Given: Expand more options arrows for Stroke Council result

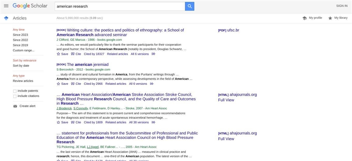Looking at the screenshot, I should (x=153, y=122).
